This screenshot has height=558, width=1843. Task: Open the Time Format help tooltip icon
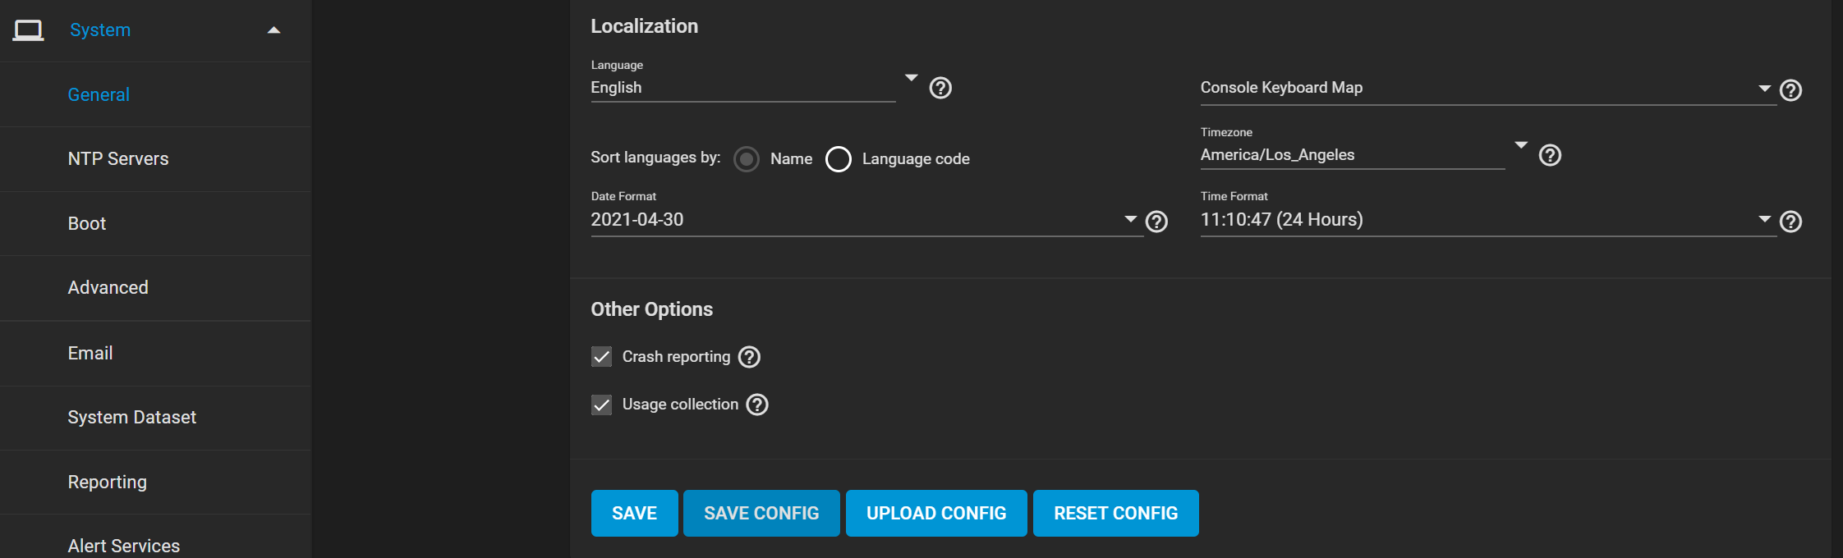[1790, 222]
